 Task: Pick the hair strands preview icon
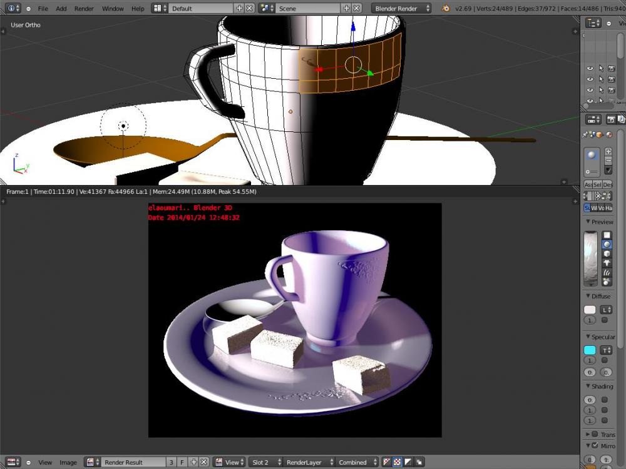coord(607,273)
